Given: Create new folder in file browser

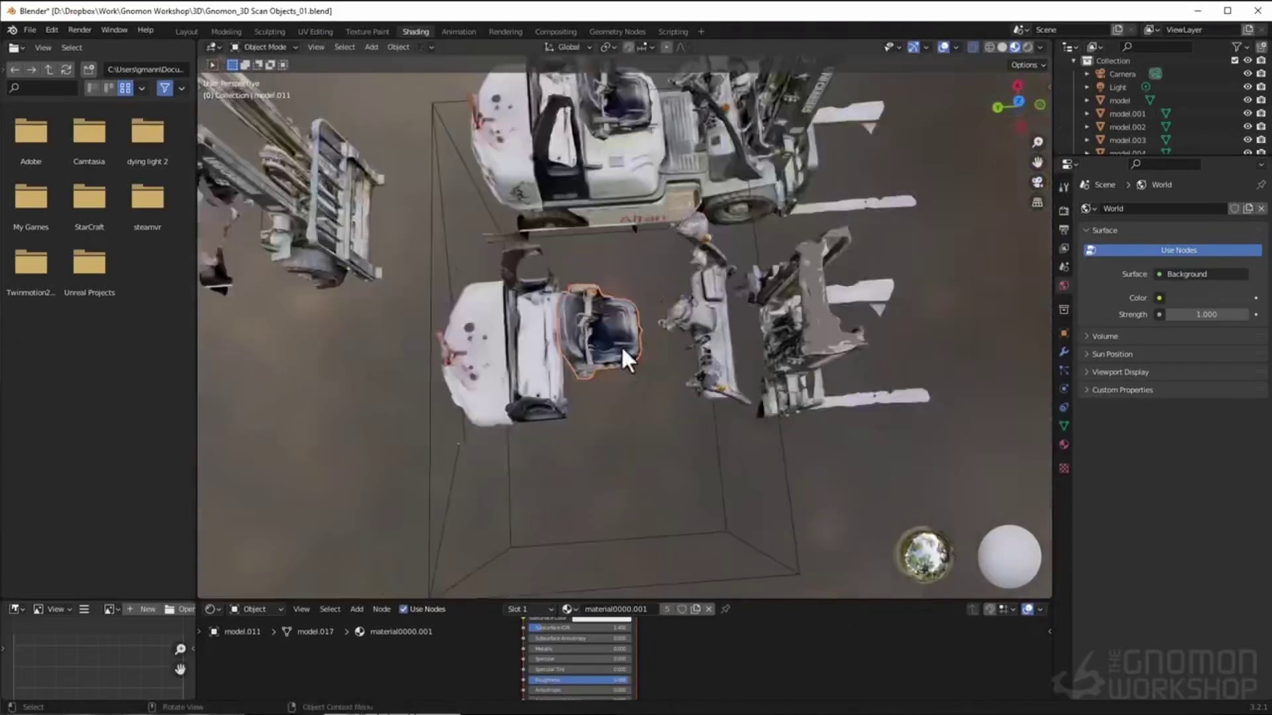Looking at the screenshot, I should pyautogui.click(x=89, y=70).
